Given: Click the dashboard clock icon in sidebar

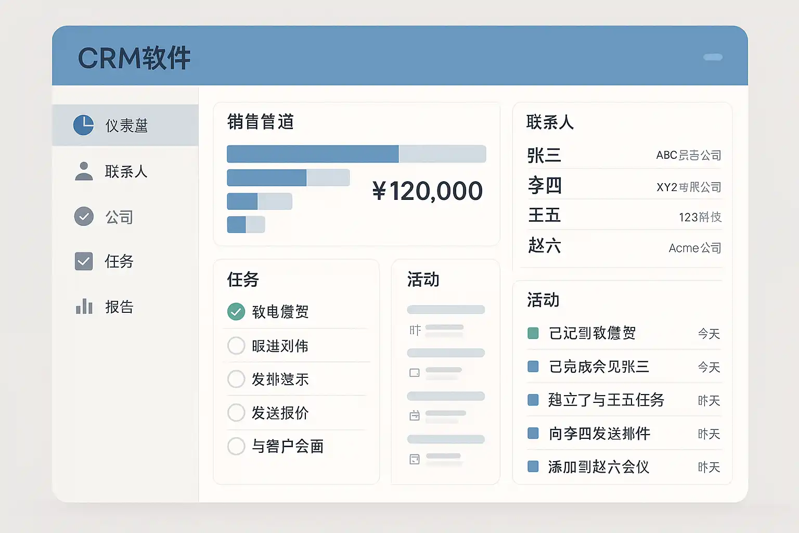Looking at the screenshot, I should tap(83, 125).
